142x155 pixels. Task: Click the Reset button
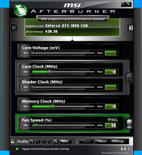[x=102, y=141]
